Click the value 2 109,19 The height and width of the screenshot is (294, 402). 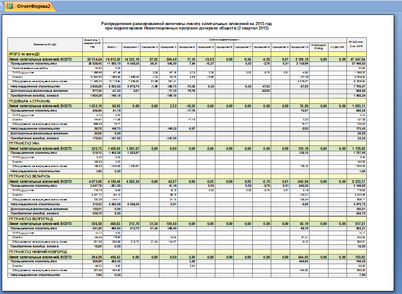pos(302,59)
